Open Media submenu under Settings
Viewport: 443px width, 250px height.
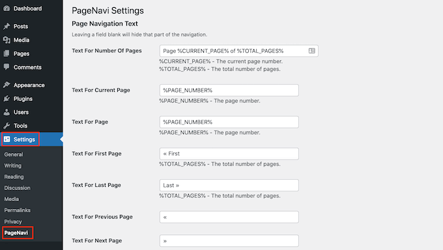point(11,199)
